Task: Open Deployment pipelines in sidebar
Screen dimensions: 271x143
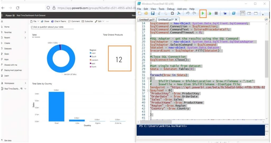Action: [13, 70]
